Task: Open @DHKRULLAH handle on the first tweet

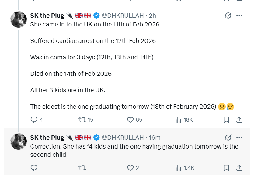Action: [x=123, y=16]
